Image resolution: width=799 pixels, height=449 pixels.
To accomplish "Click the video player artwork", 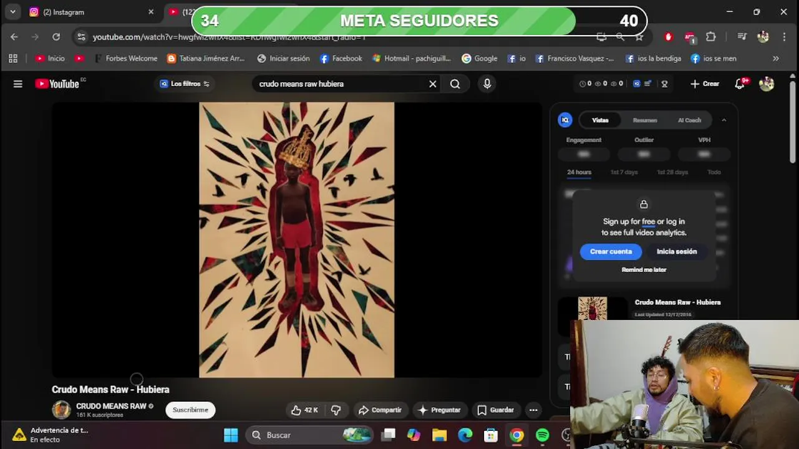I will 296,240.
